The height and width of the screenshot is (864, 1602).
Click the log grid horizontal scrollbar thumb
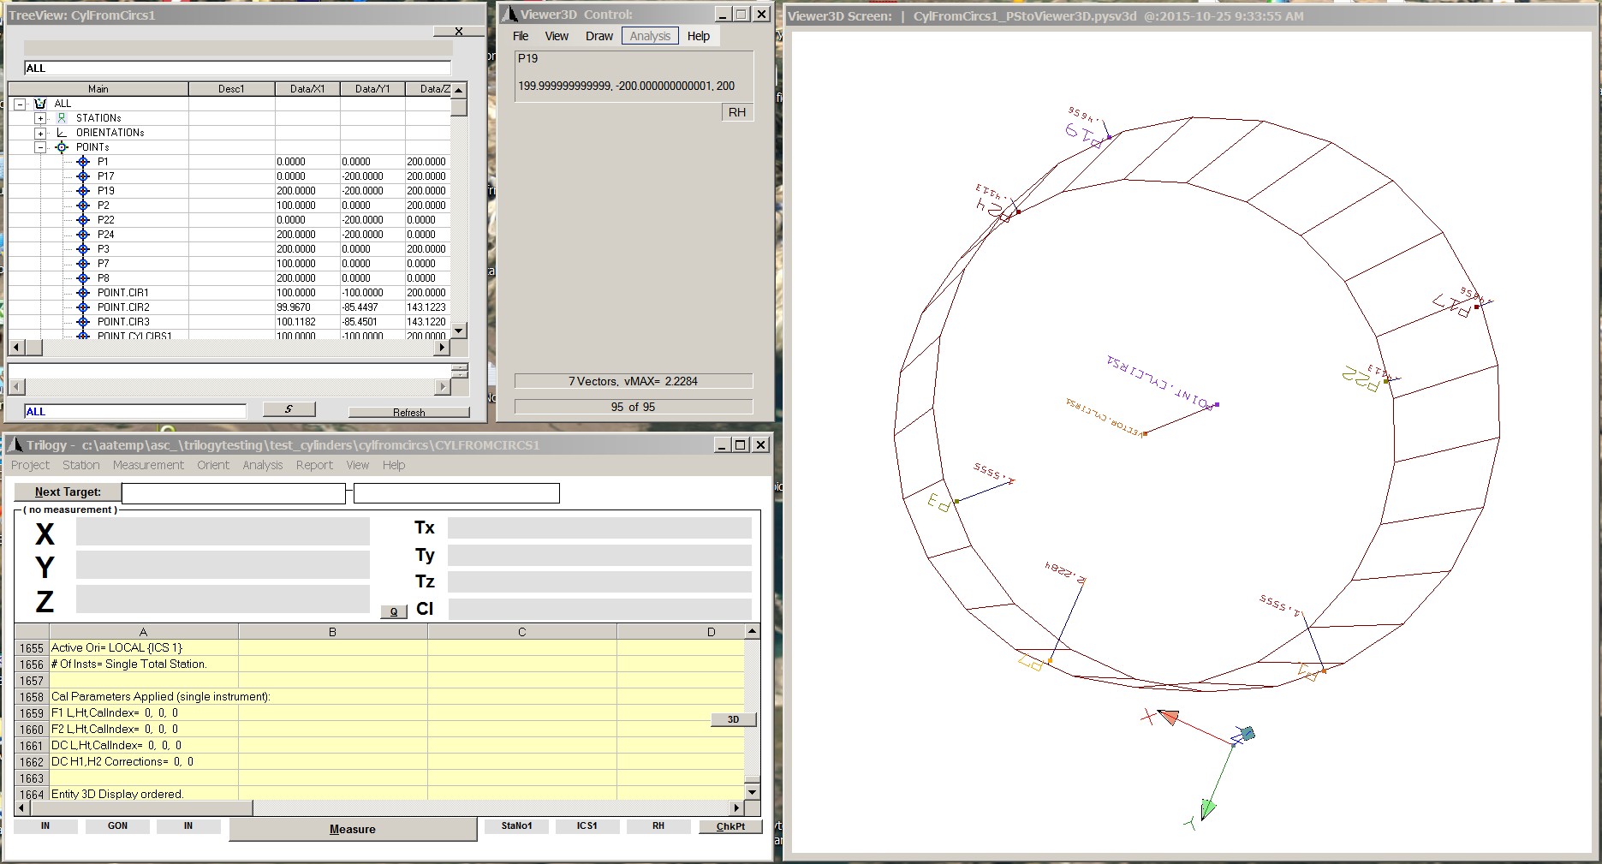tap(137, 808)
